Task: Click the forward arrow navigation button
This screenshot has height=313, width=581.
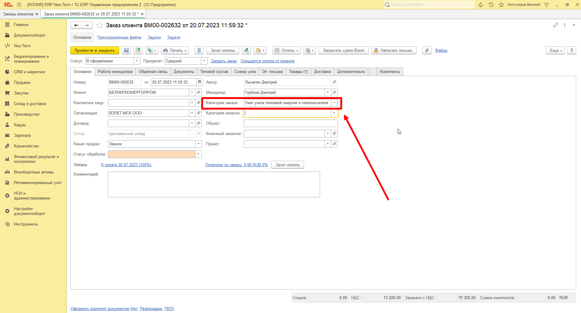Action: 87,25
